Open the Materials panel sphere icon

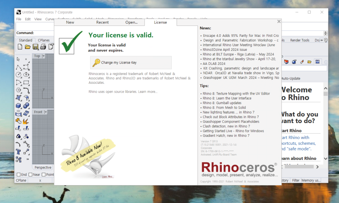pyautogui.click(x=294, y=62)
